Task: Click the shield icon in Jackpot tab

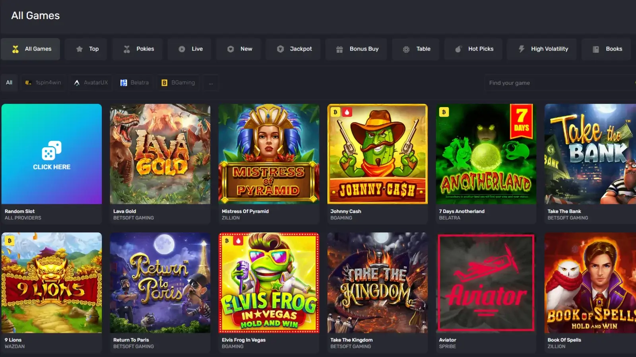Action: pyautogui.click(x=280, y=49)
